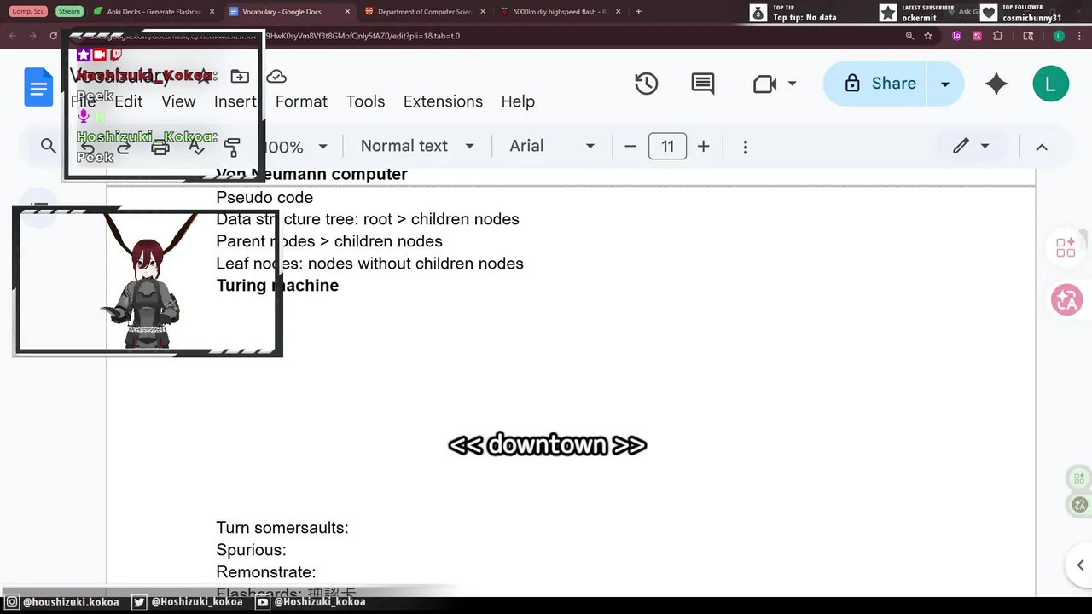Open the pink translate extension in browser toolbar

pyautogui.click(x=977, y=36)
